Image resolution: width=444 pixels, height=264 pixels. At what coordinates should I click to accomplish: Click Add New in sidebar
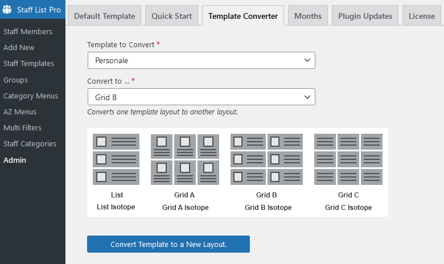[19, 47]
